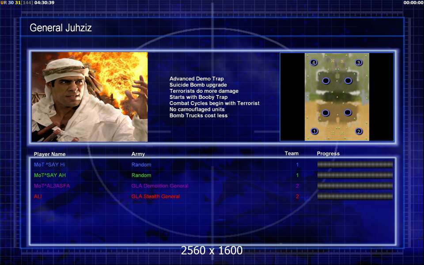This screenshot has width=424, height=265.
Task: Click start position marker 1 on the minimap
Action: point(314,132)
